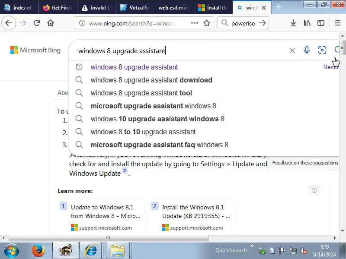Viewport: 346px width, 259px height.
Task: Click the forward navigation arrow
Action: click(x=23, y=23)
